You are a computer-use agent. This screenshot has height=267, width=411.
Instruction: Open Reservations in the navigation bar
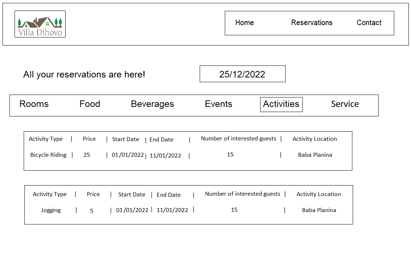pyautogui.click(x=312, y=23)
